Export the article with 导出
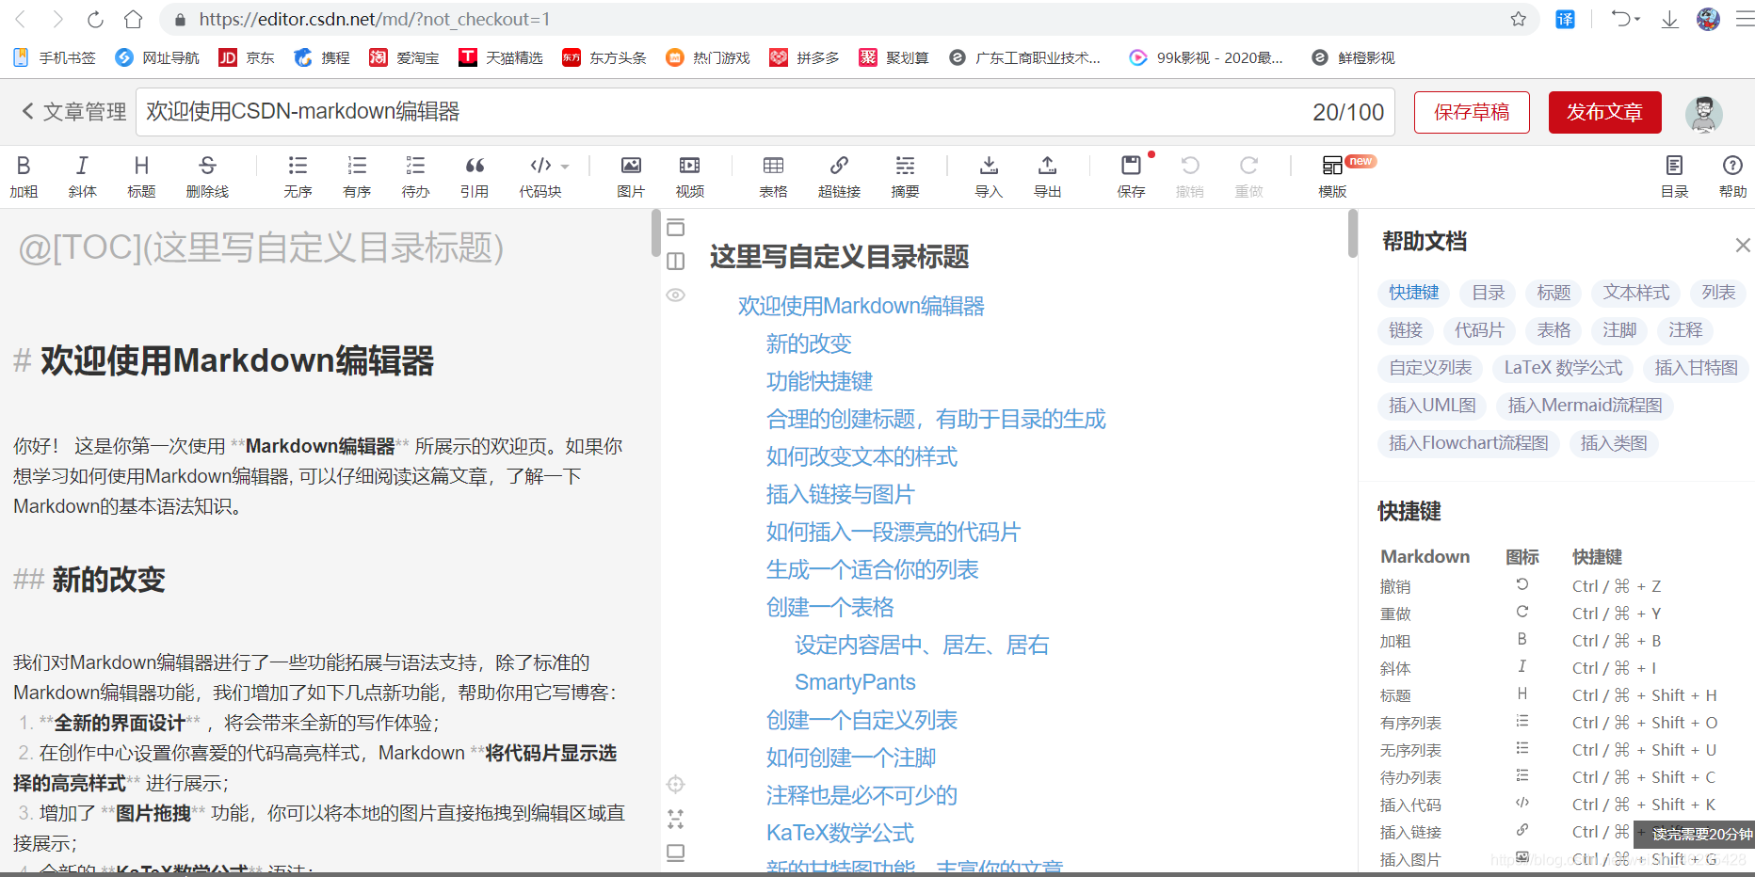This screenshot has width=1755, height=877. pos(1047,176)
